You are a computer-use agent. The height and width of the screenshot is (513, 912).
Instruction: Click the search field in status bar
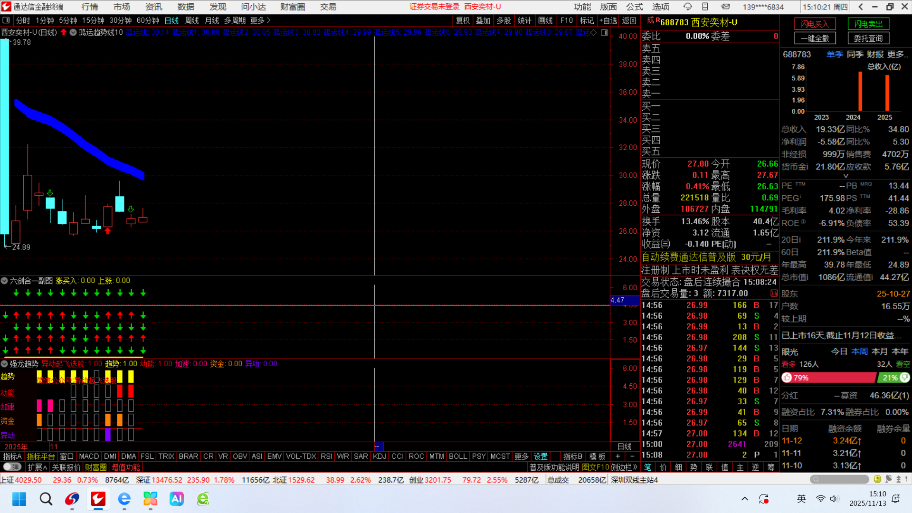click(x=840, y=479)
